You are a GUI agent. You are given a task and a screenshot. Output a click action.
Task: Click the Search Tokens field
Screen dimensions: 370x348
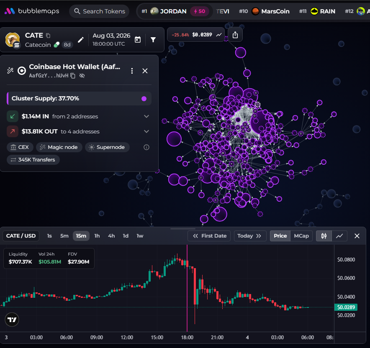pyautogui.click(x=99, y=11)
